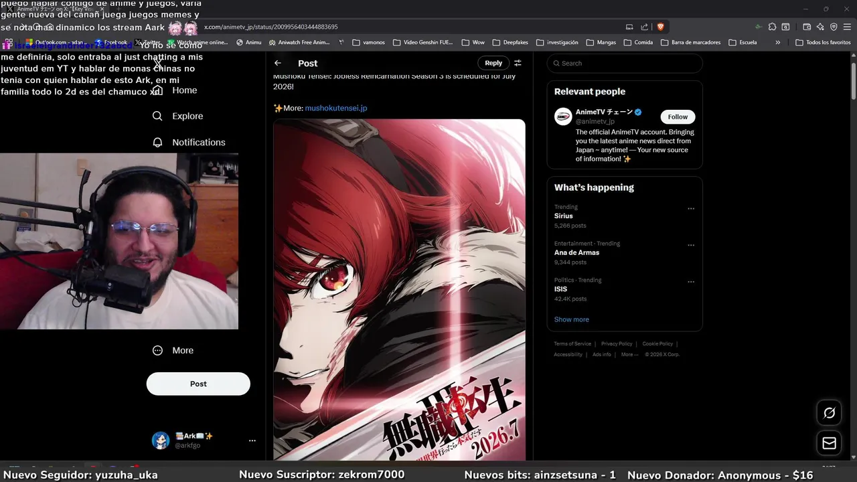Open Aniwatch Free Anime bookmark
857x482 pixels.
pos(299,42)
